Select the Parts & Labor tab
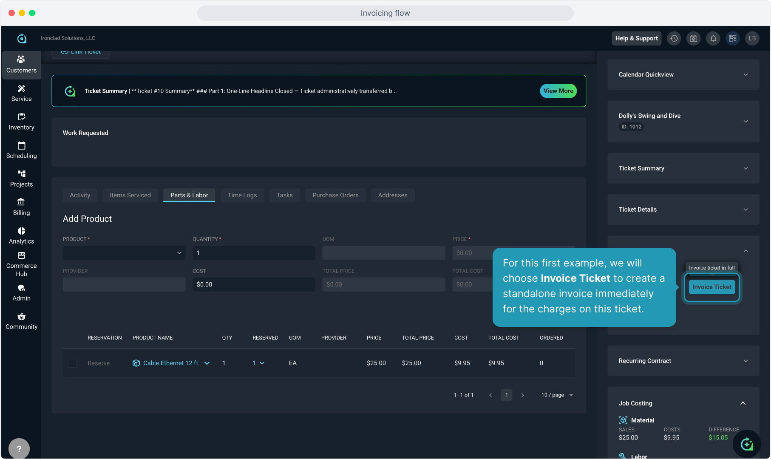This screenshot has width=771, height=459. [189, 195]
